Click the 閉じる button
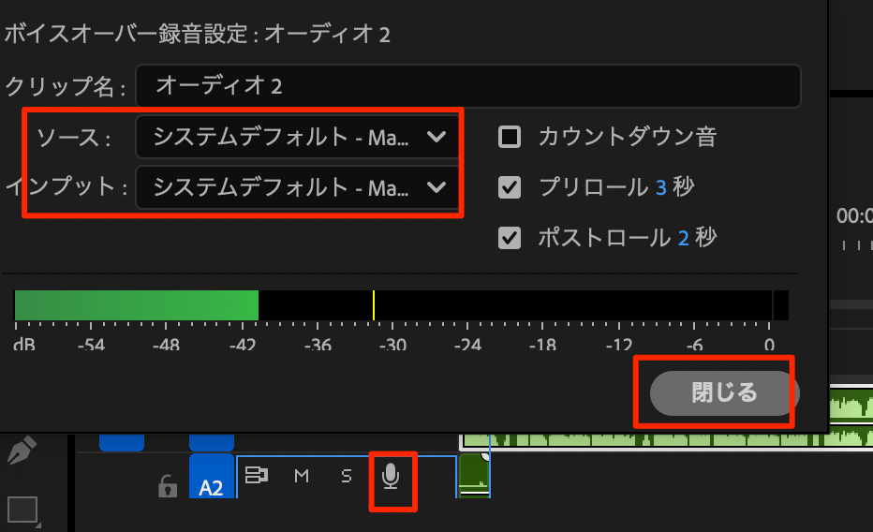This screenshot has width=873, height=532. tap(723, 392)
